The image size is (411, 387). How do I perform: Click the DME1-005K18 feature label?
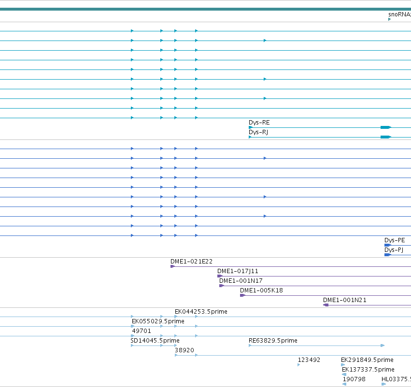261,290
